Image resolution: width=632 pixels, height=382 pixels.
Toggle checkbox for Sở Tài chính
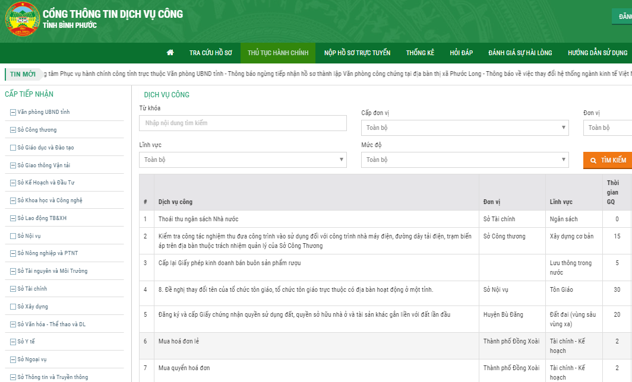[13, 289]
